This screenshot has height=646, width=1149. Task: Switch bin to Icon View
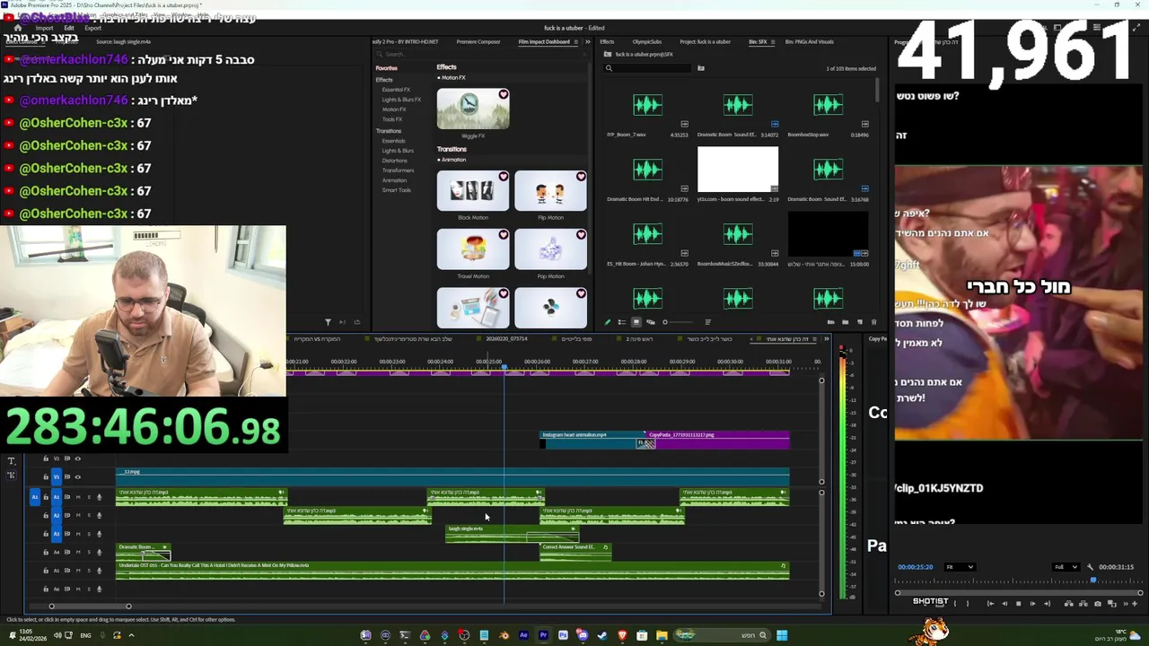[x=636, y=321]
